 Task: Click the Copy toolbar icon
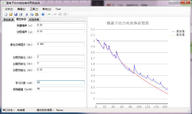(x=32, y=14)
